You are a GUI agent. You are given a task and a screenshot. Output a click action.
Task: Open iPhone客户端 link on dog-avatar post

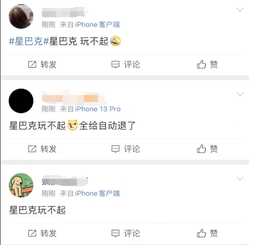[97, 193]
